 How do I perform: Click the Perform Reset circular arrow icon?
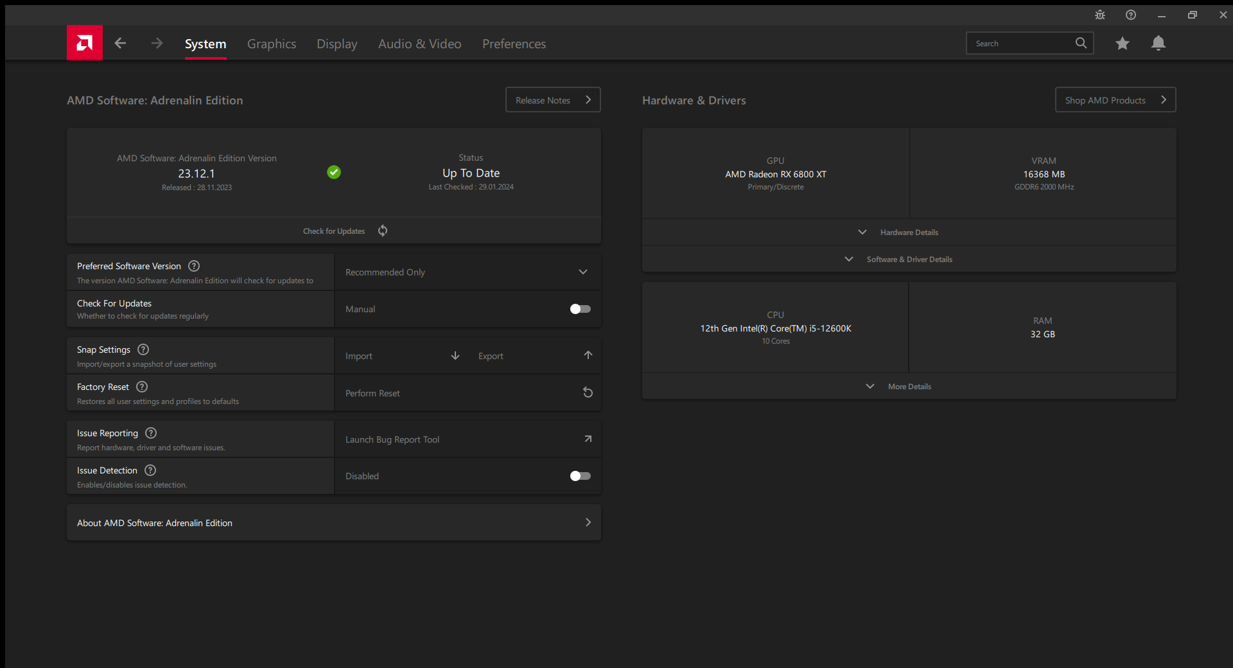(x=588, y=392)
